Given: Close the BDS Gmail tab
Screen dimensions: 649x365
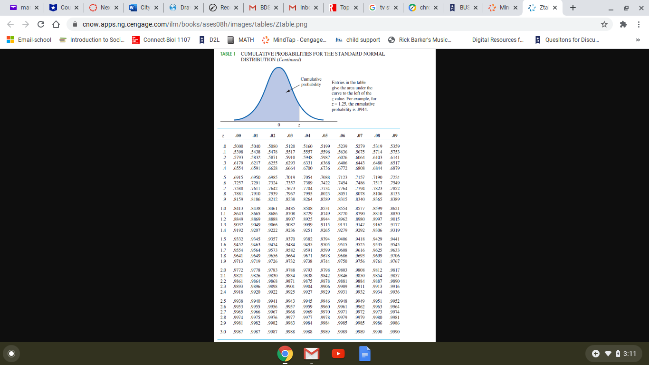Looking at the screenshot, I should [276, 8].
